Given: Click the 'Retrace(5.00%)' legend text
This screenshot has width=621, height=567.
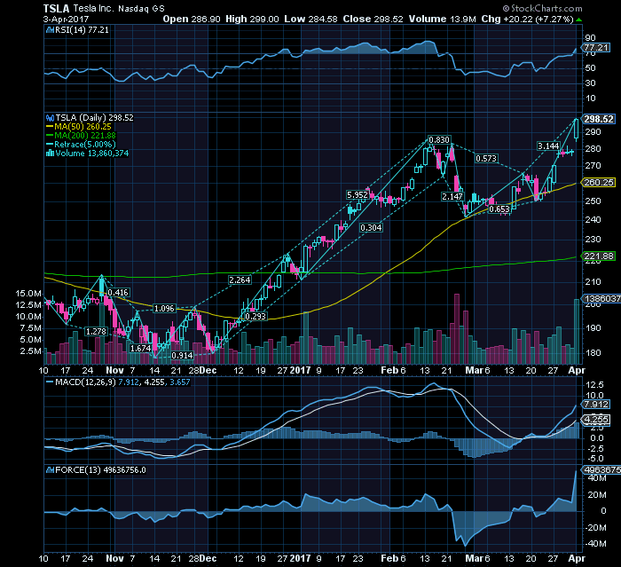Looking at the screenshot, I should pyautogui.click(x=85, y=145).
